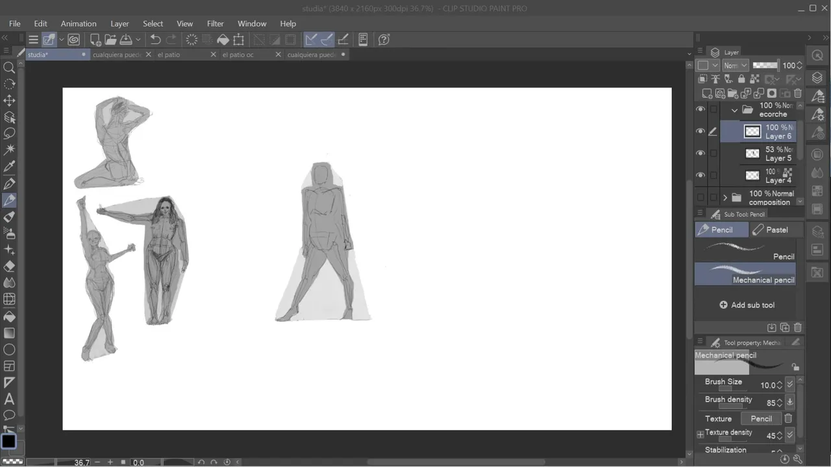Toggle Snap to special ruler

coord(327,40)
